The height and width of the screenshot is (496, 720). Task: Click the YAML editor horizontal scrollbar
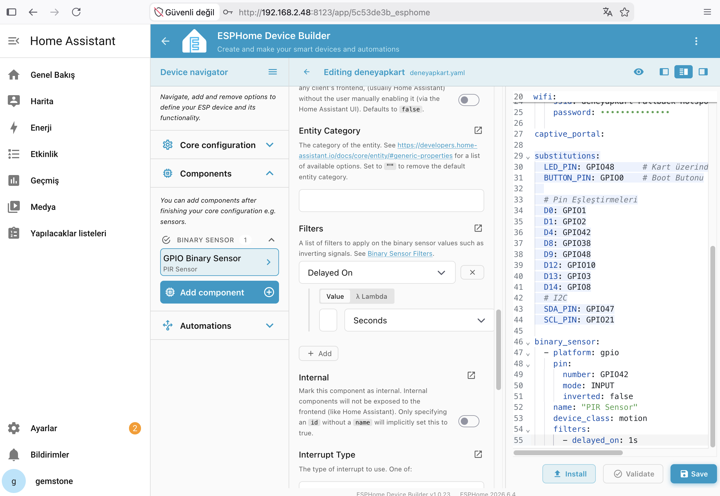pos(568,453)
